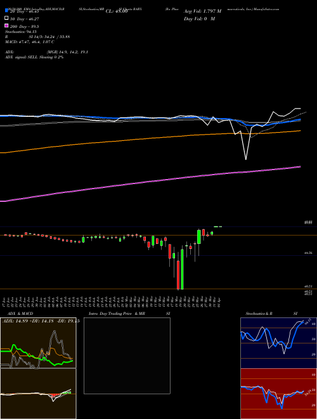Open the ADX indicator mini chart
Image resolution: width=317 pixels, height=419 pixels.
[38, 343]
